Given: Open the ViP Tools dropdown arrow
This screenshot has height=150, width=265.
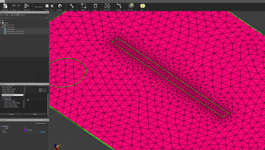Looking at the screenshot, I should (x=136, y=10).
